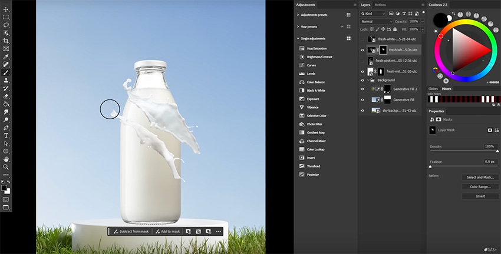501x254 pixels.
Task: Select the Adjustments tab
Action: click(305, 5)
